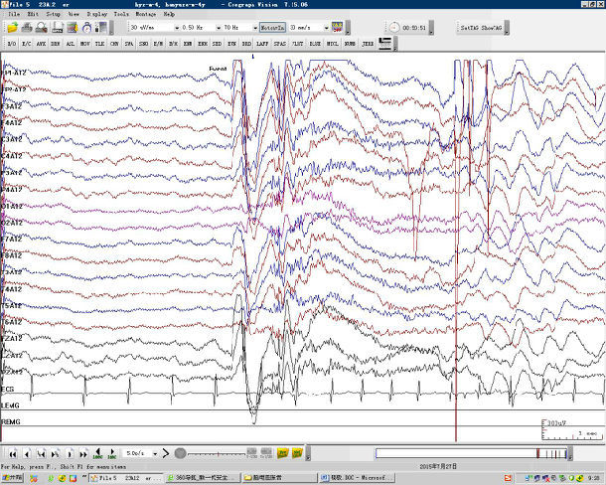Click the JERK event marker button
Viewport: 606px width, 485px height.
(369, 45)
